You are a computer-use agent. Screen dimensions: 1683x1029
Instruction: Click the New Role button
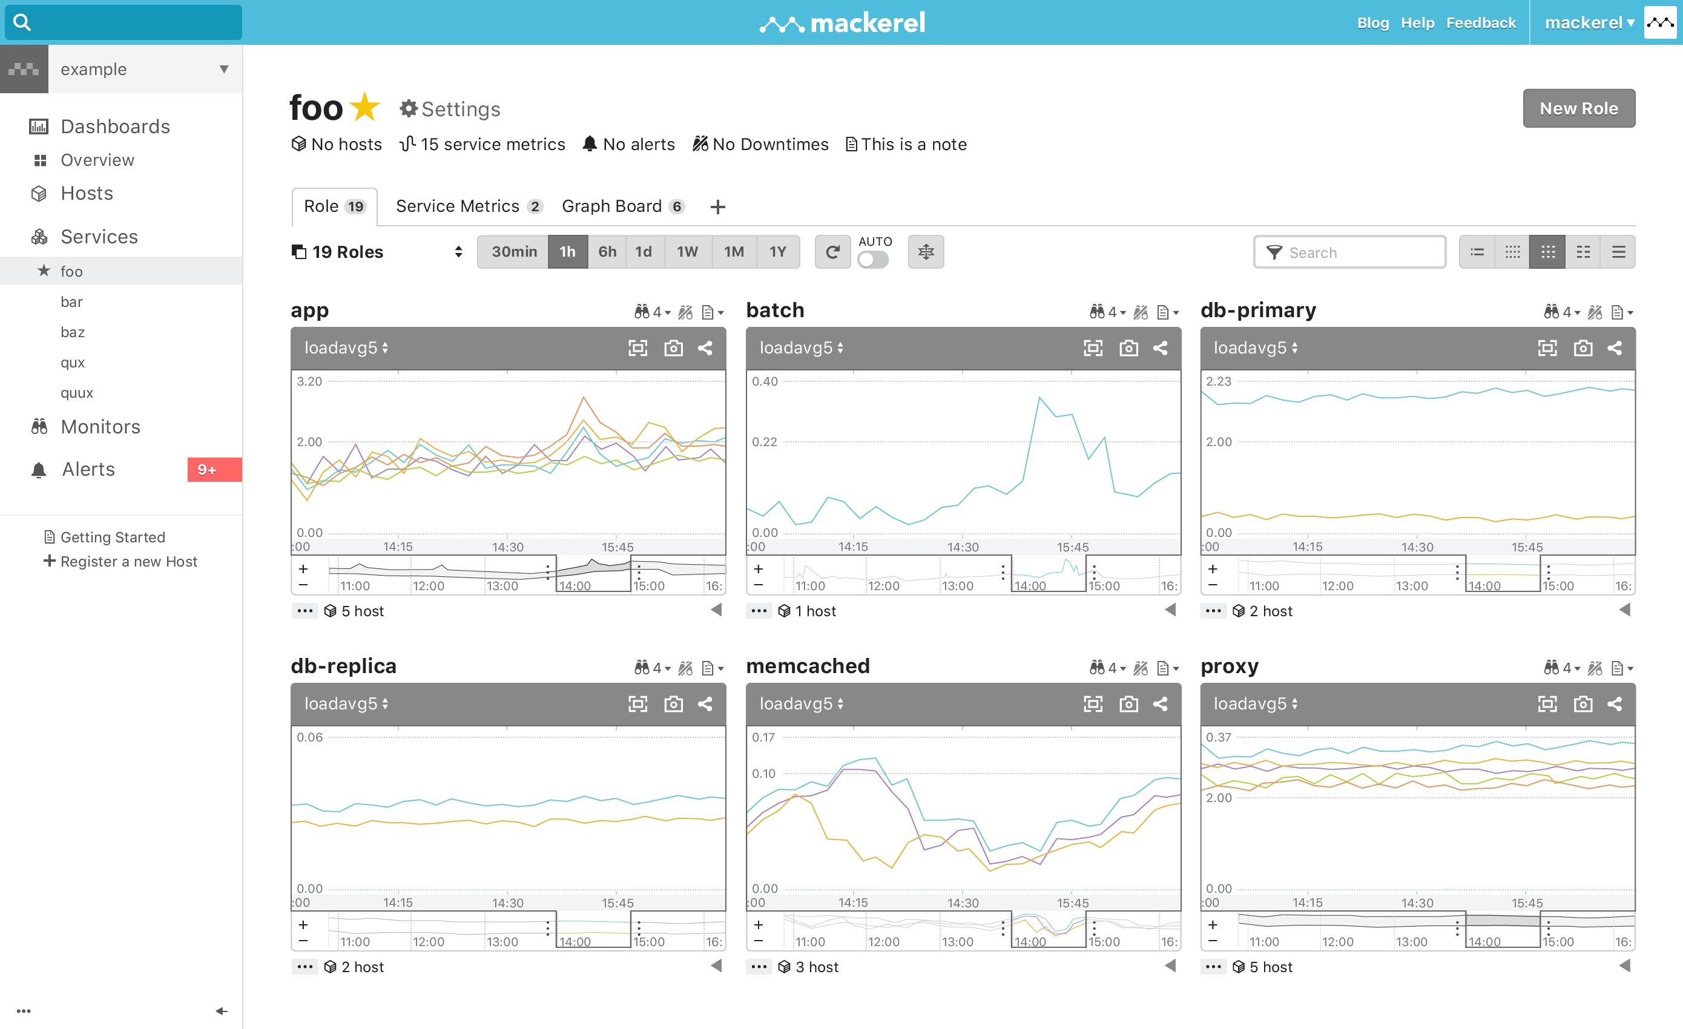pos(1579,110)
